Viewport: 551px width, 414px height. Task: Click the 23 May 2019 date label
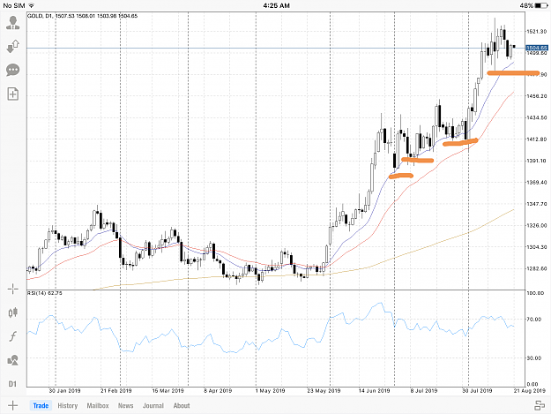pyautogui.click(x=324, y=391)
